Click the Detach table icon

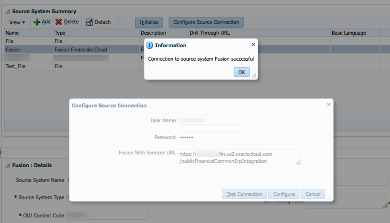pos(89,22)
